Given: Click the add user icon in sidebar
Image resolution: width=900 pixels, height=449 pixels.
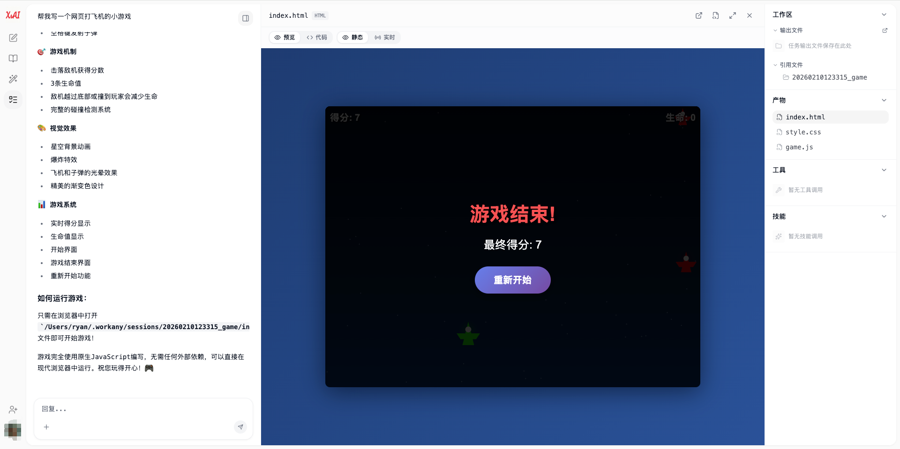Looking at the screenshot, I should [x=13, y=410].
